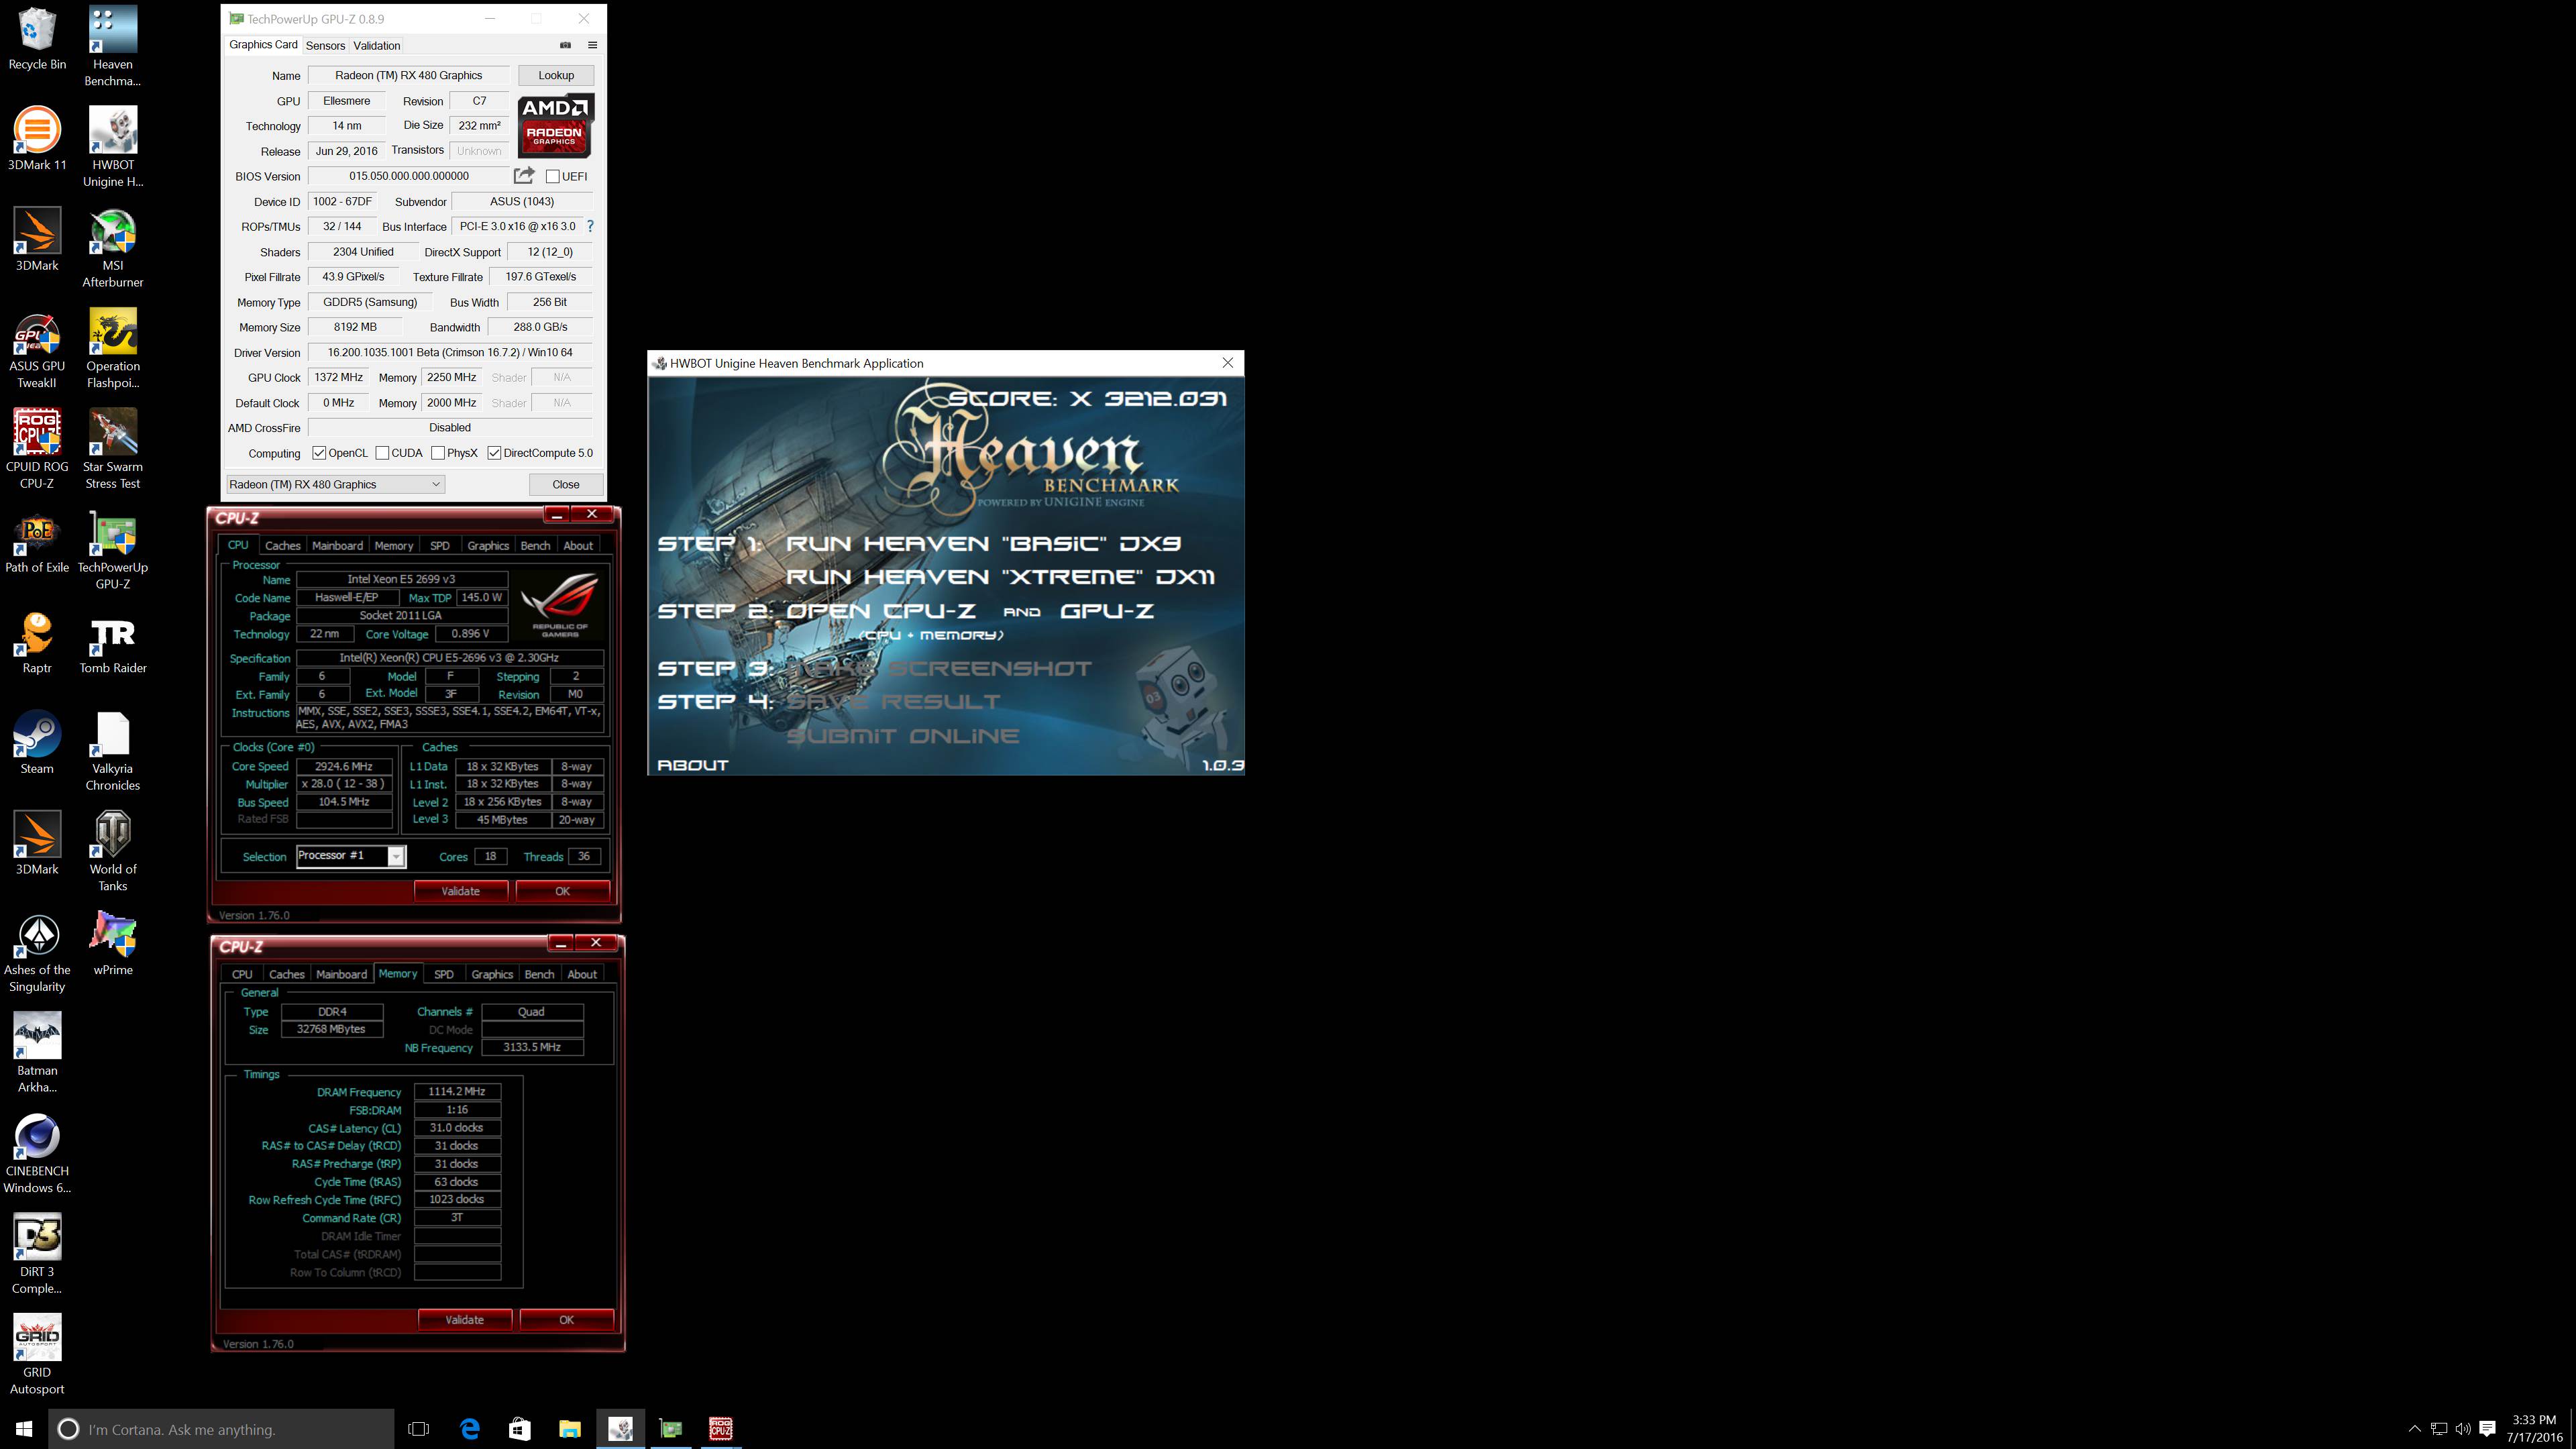Screen dimensions: 2576x1449
Task: Open 3DMark 11 desktop shortcut
Action: coord(37,139)
